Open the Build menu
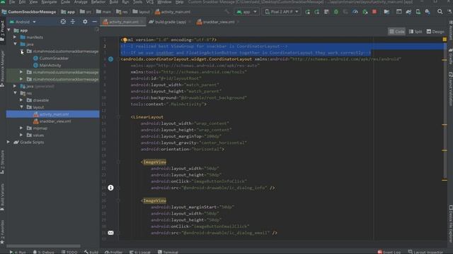The height and width of the screenshot is (254, 453). [113, 1]
